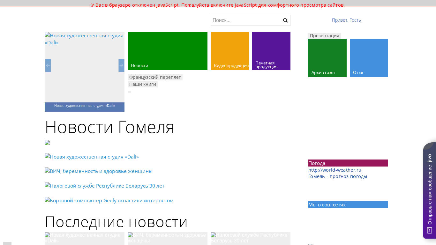Viewport: 436px width, 245px height.
Task: Open the Французский переплет link
Action: tap(155, 77)
